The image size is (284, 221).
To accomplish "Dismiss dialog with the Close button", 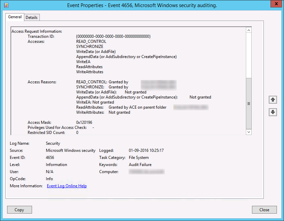I will (x=264, y=210).
